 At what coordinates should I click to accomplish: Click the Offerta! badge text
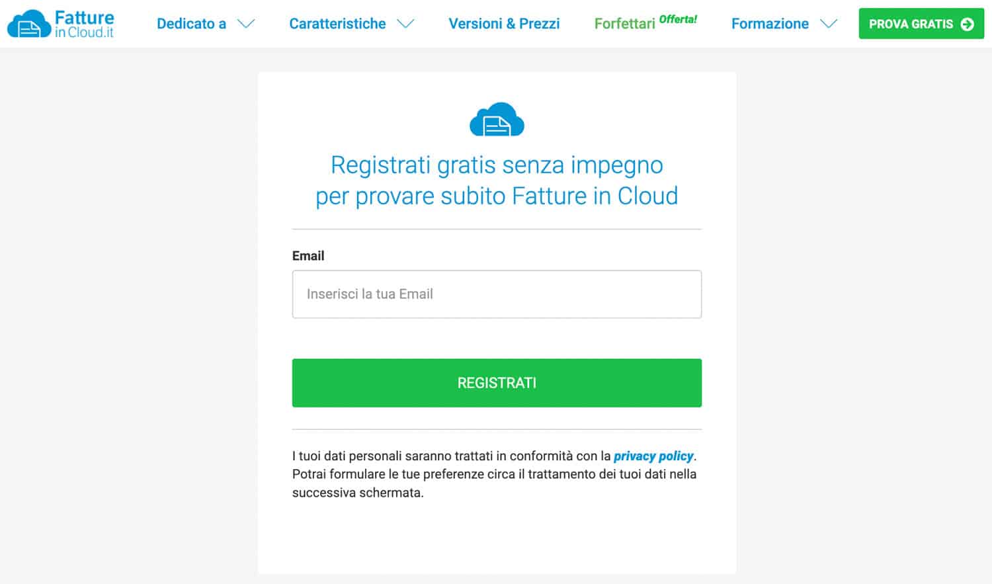678,19
